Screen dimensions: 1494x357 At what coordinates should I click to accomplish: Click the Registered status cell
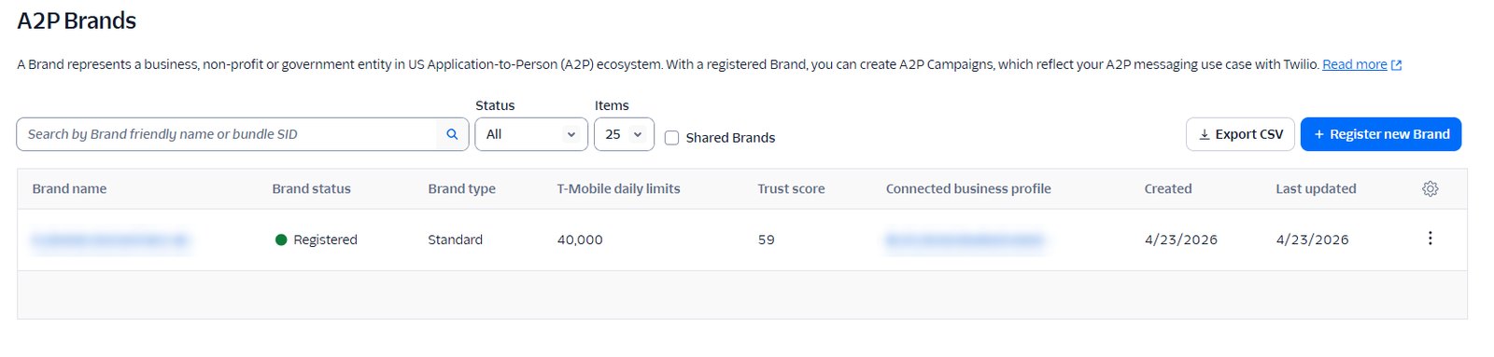coord(317,240)
